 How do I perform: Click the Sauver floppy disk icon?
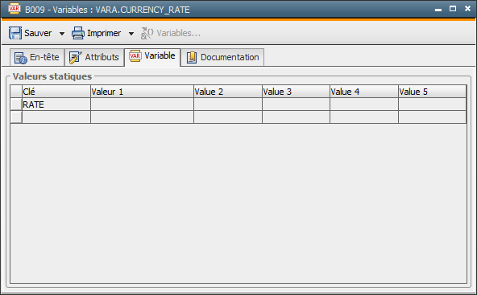tap(15, 33)
